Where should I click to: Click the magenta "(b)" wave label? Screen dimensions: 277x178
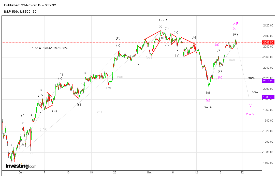coord(220,77)
